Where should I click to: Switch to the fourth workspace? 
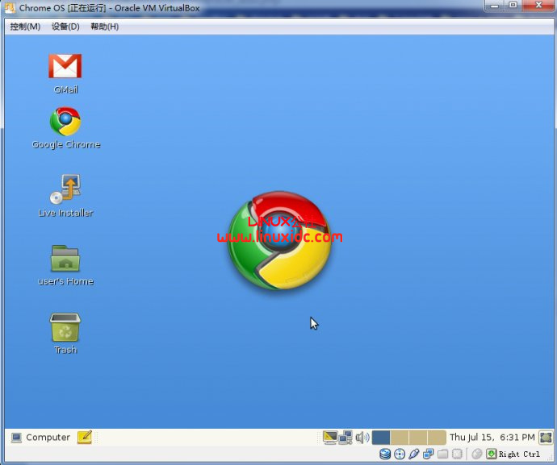[x=437, y=438]
